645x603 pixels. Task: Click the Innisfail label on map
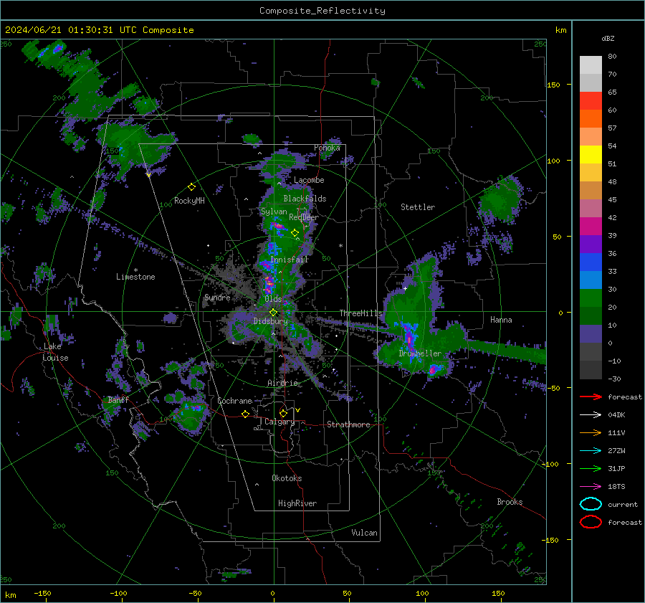[290, 260]
